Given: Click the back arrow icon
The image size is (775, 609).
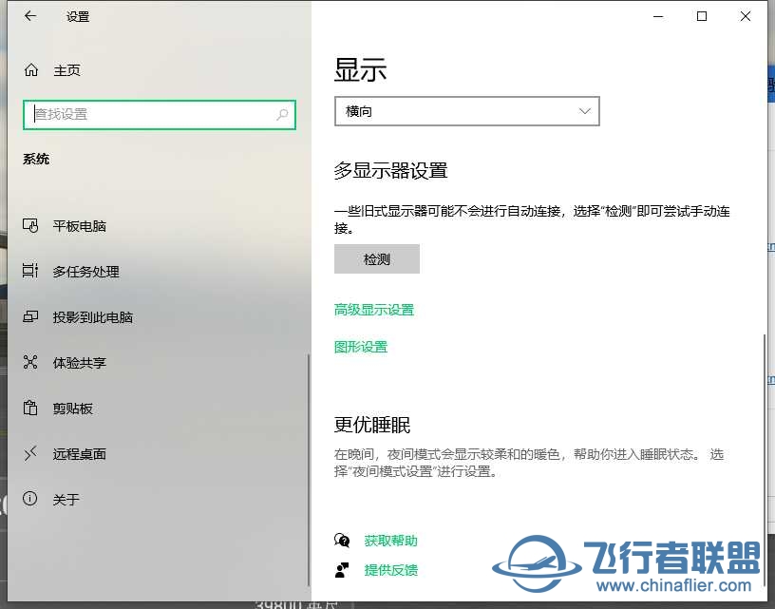Looking at the screenshot, I should tap(29, 15).
